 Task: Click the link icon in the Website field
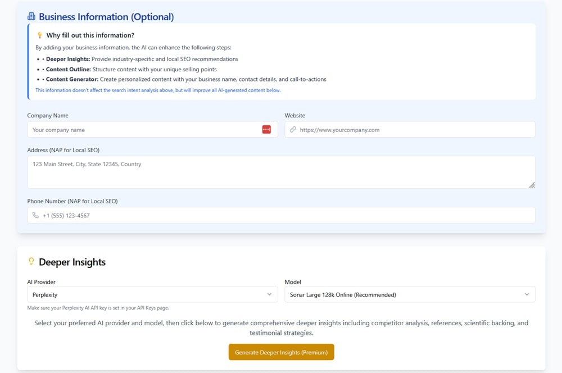pos(293,130)
